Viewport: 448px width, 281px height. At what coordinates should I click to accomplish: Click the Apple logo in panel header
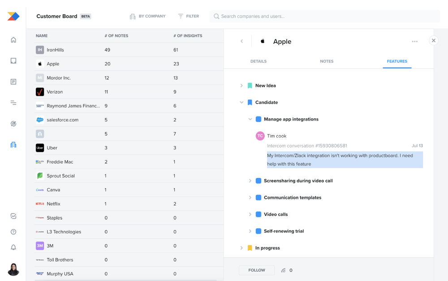pyautogui.click(x=263, y=41)
